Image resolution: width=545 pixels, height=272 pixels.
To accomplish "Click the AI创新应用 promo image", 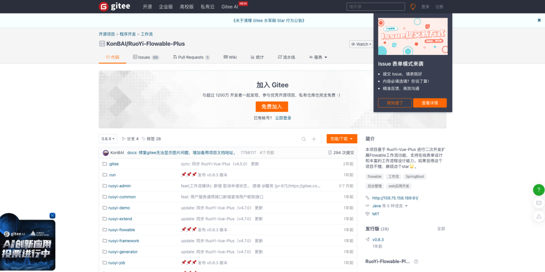I will point(28,245).
